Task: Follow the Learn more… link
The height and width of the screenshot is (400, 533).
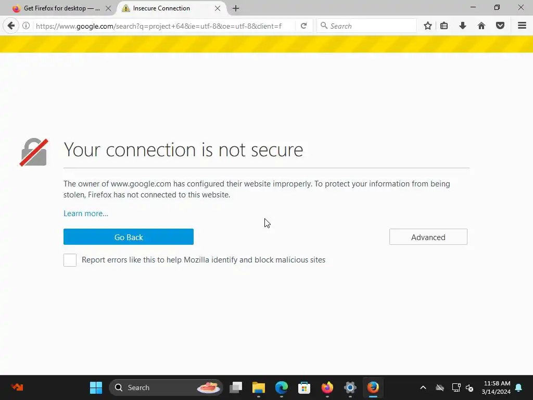Action: coord(86,214)
